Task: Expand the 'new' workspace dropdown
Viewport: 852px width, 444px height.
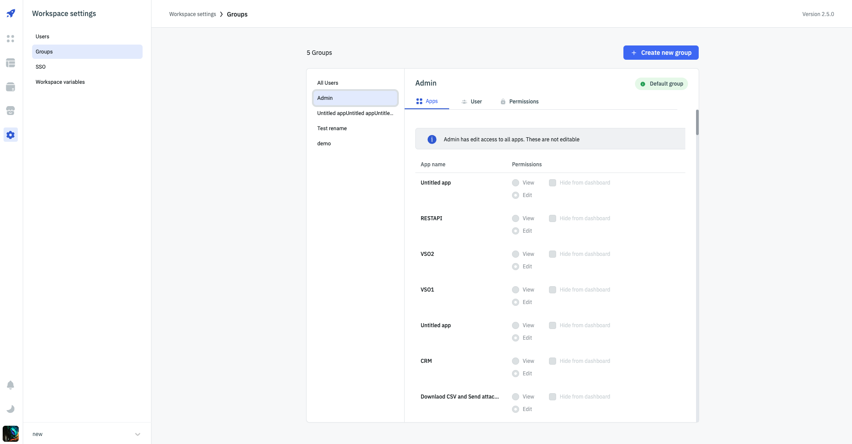Action: point(137,434)
